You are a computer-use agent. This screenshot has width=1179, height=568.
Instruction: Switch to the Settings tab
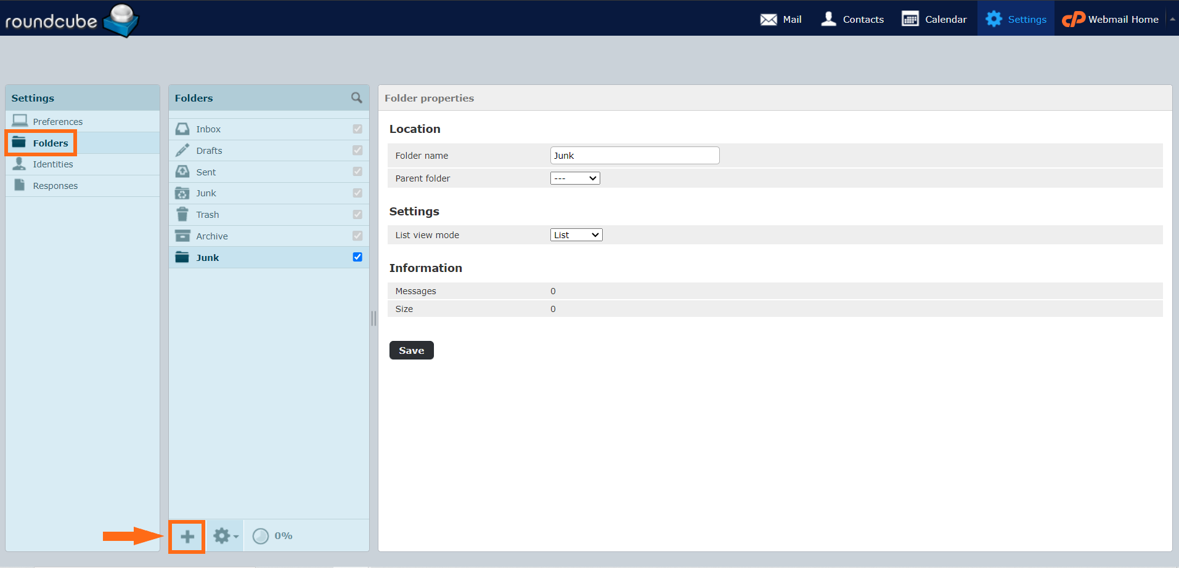tap(1015, 18)
